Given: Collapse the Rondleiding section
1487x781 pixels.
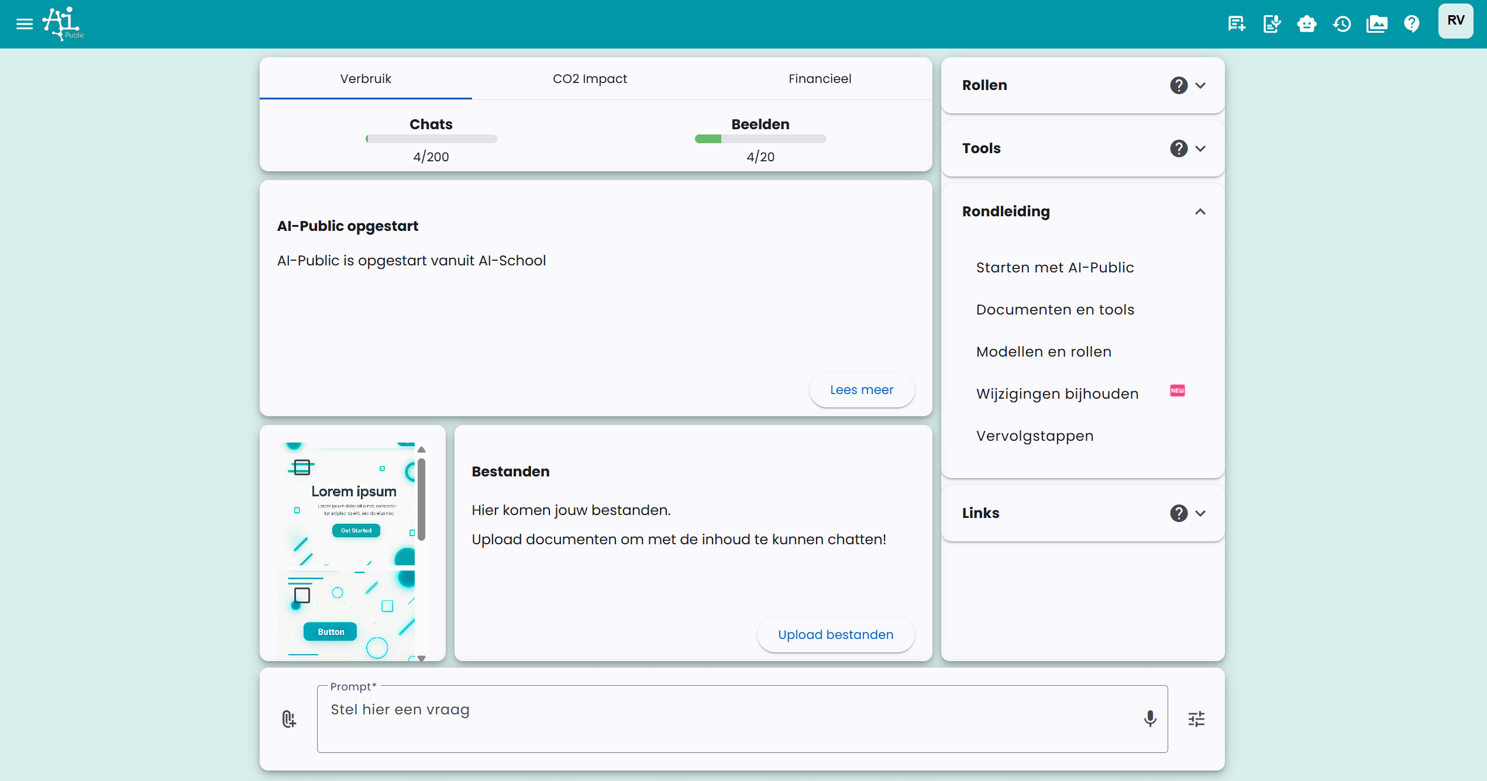Looking at the screenshot, I should (1200, 212).
